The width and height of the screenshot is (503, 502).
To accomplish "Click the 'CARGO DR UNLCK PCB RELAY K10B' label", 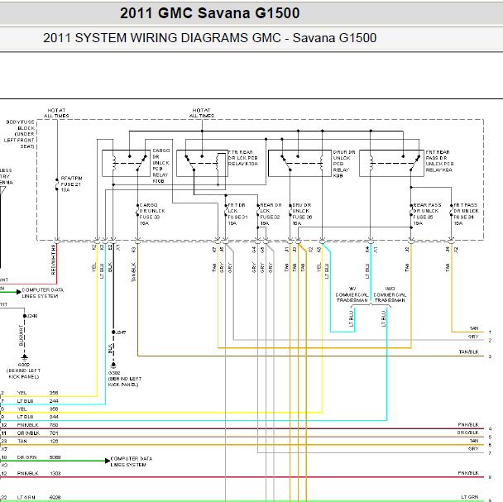I will [x=161, y=166].
